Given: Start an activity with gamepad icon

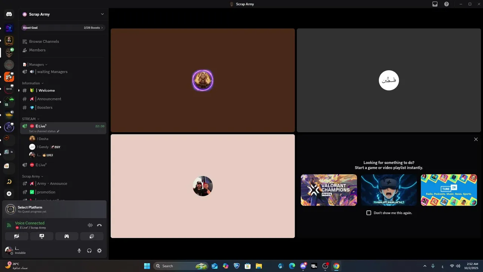Looking at the screenshot, I should click(66, 236).
